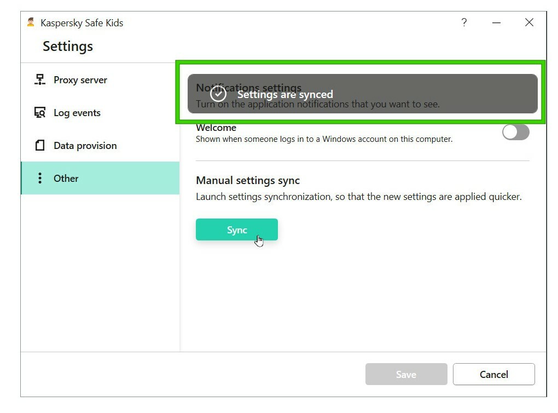Screen dimensions: 558x413
Task: Click the Log events magnifier icon
Action: point(40,112)
